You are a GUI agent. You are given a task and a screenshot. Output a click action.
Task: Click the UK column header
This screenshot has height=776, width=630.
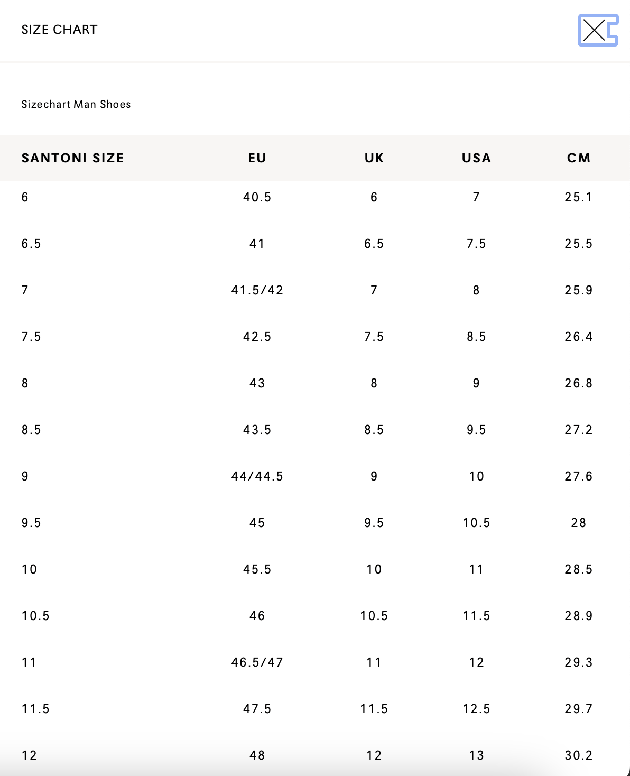pyautogui.click(x=374, y=158)
